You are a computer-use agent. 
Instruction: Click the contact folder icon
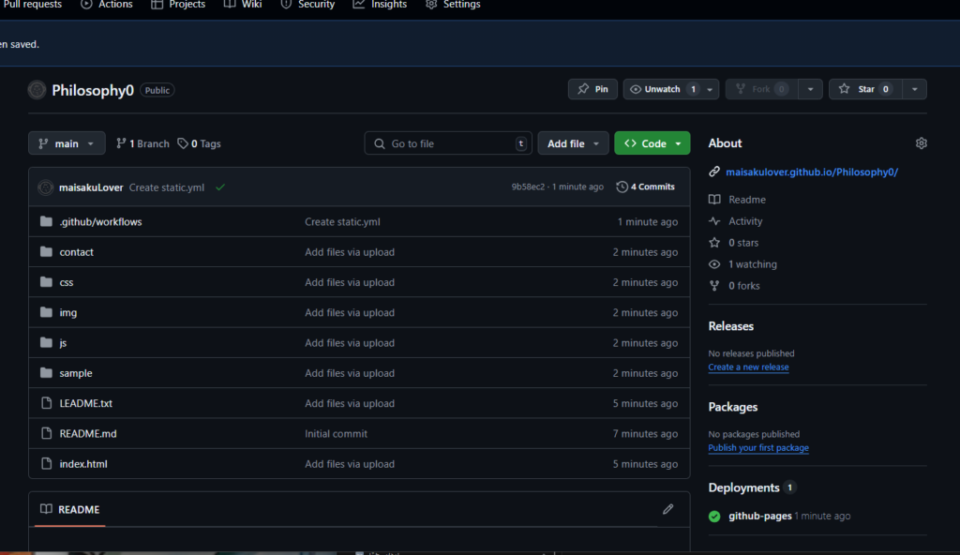pos(46,252)
